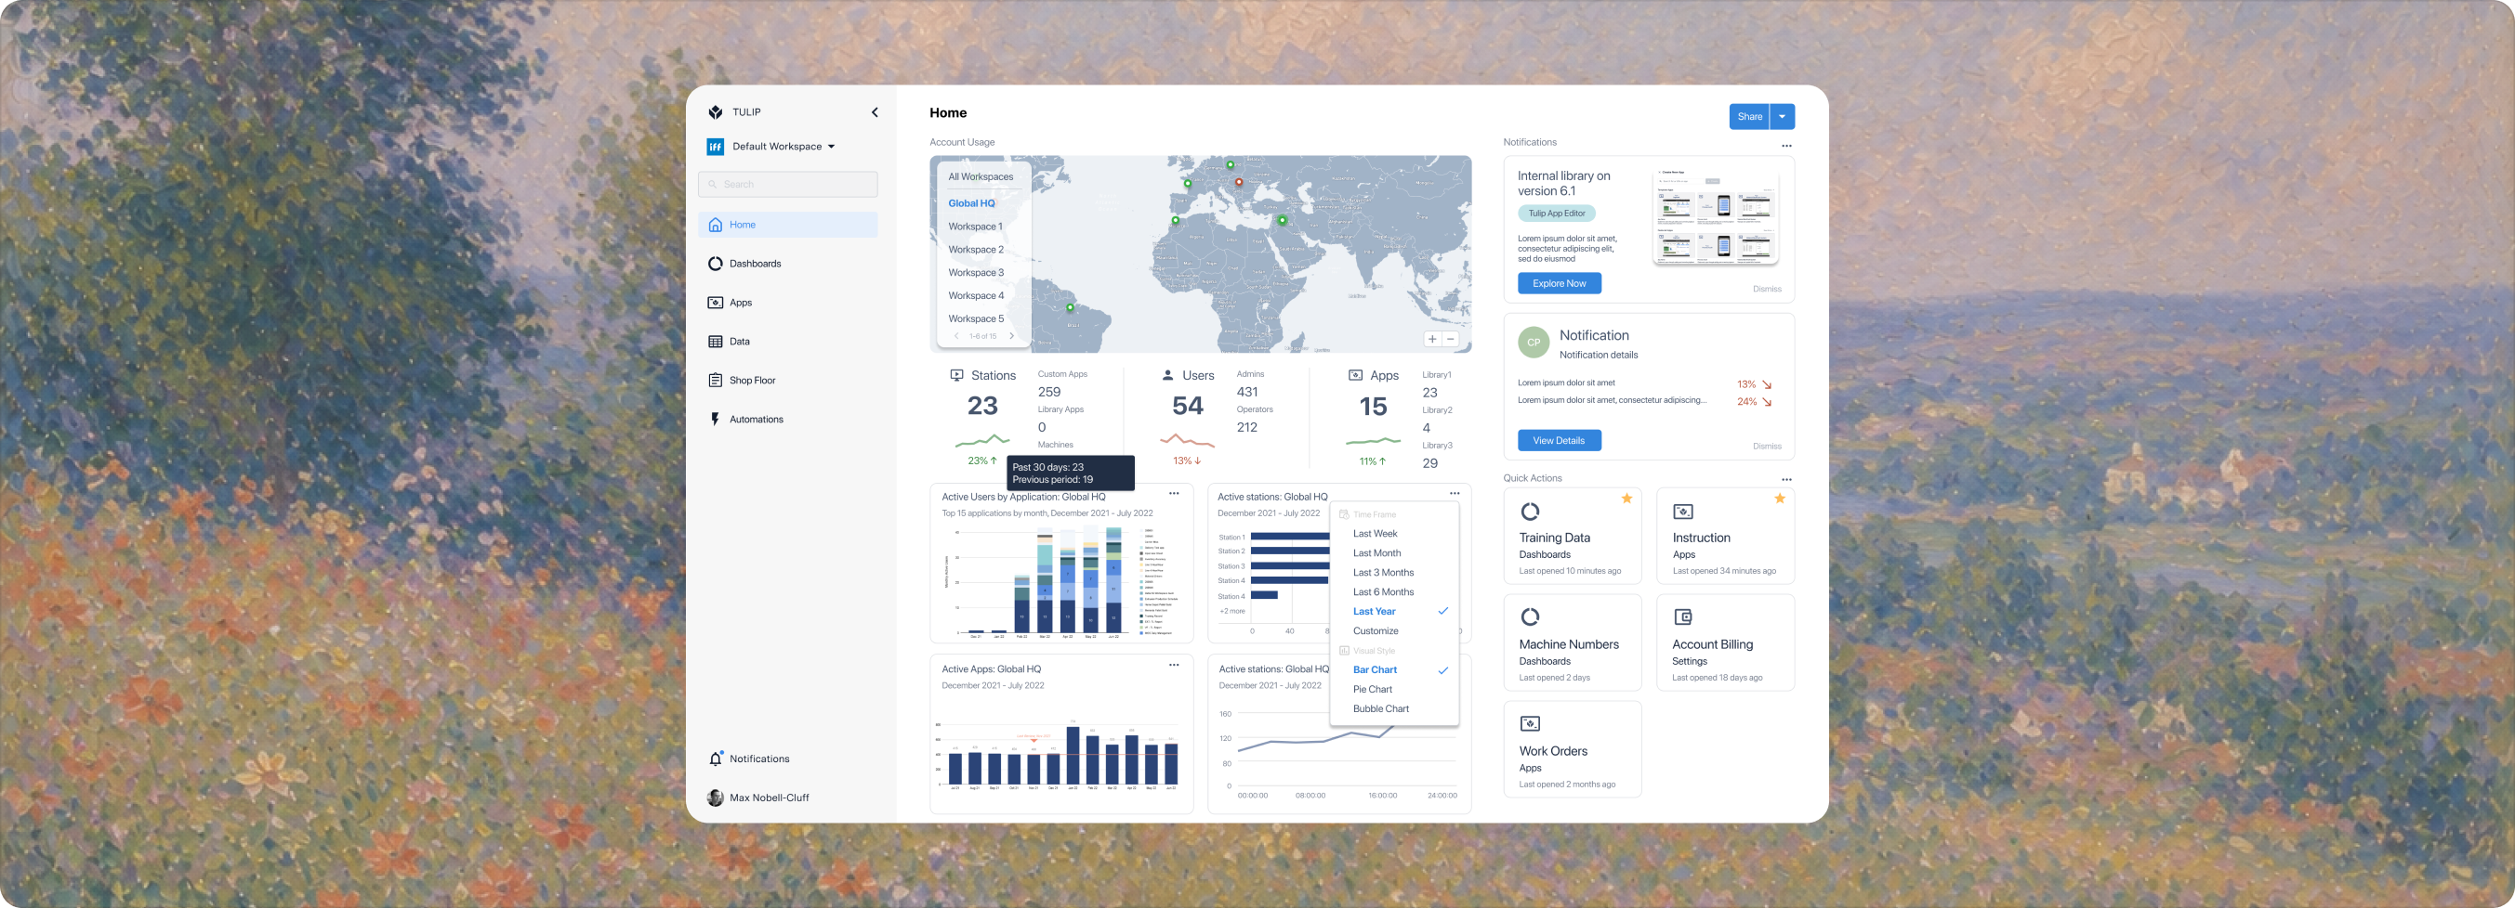2515x908 pixels.
Task: Toggle the star on Instruction card
Action: tap(1779, 499)
